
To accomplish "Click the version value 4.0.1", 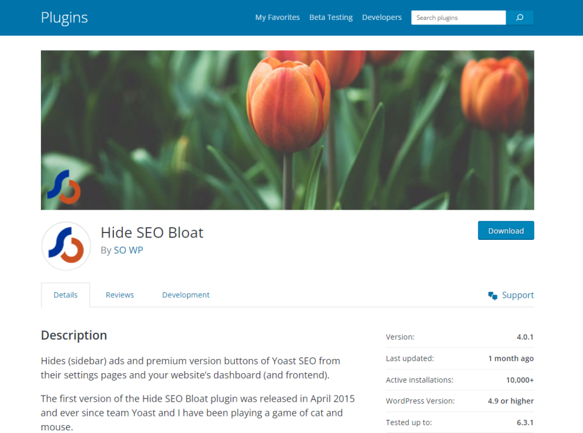I will [x=525, y=337].
